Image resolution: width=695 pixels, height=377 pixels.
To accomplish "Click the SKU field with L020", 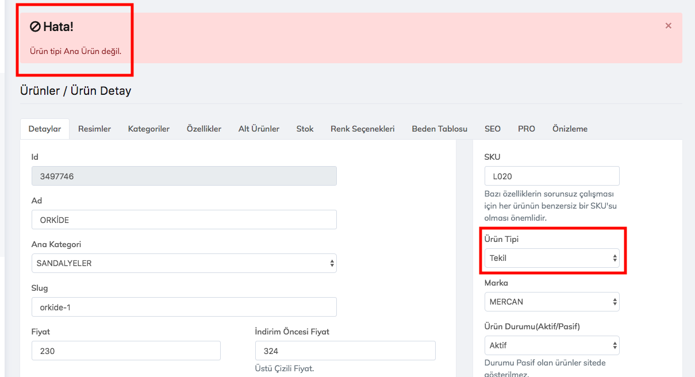I will [x=552, y=176].
